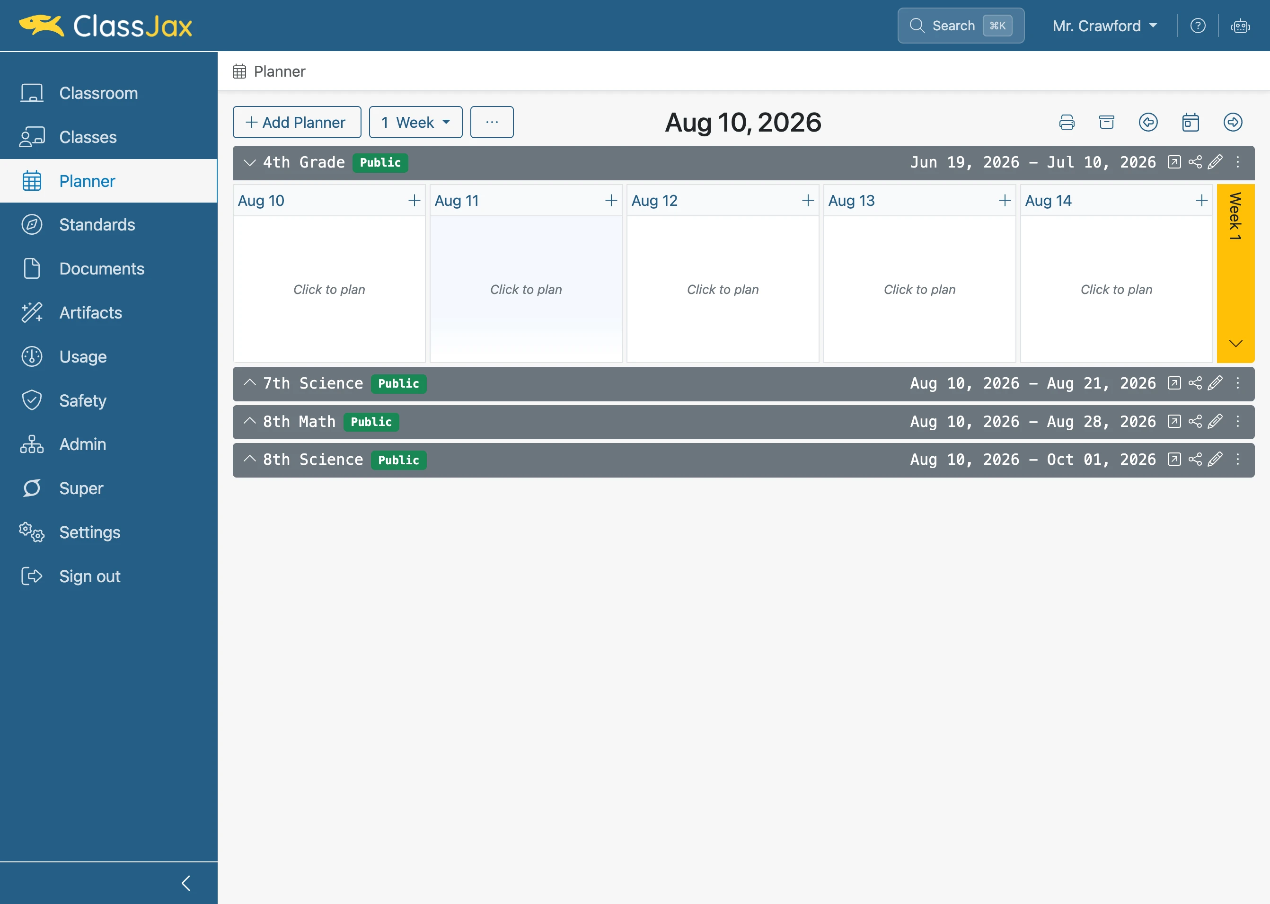Open Super in sidebar
The height and width of the screenshot is (904, 1270).
click(x=108, y=488)
